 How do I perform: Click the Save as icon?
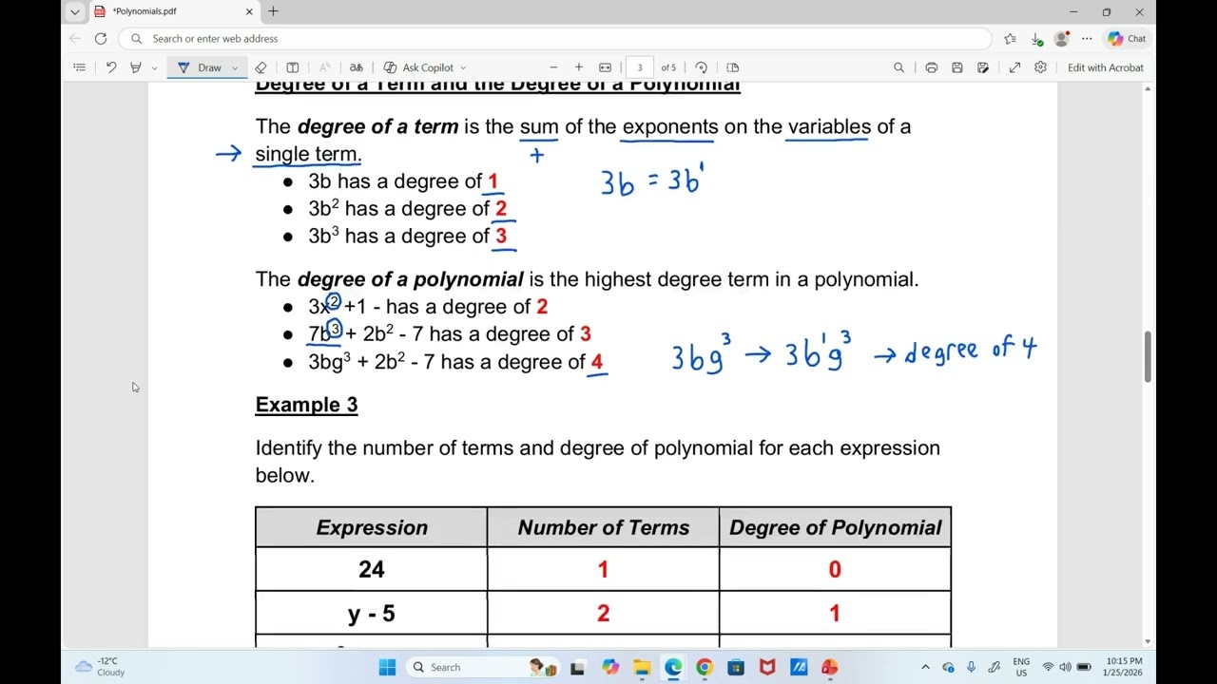pos(983,67)
